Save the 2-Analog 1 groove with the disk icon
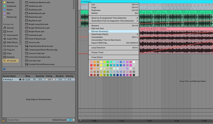This screenshot has height=124, width=213. [20, 80]
